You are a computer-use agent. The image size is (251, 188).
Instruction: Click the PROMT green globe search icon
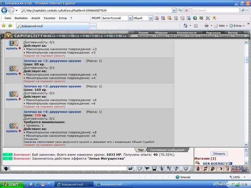coord(195,18)
